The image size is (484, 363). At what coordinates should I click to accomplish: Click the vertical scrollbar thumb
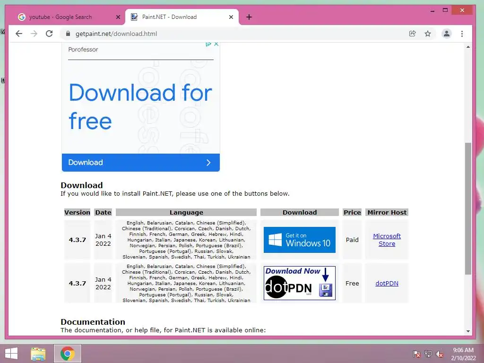click(x=468, y=208)
